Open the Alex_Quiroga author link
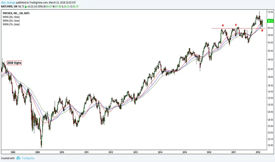 (8, 3)
